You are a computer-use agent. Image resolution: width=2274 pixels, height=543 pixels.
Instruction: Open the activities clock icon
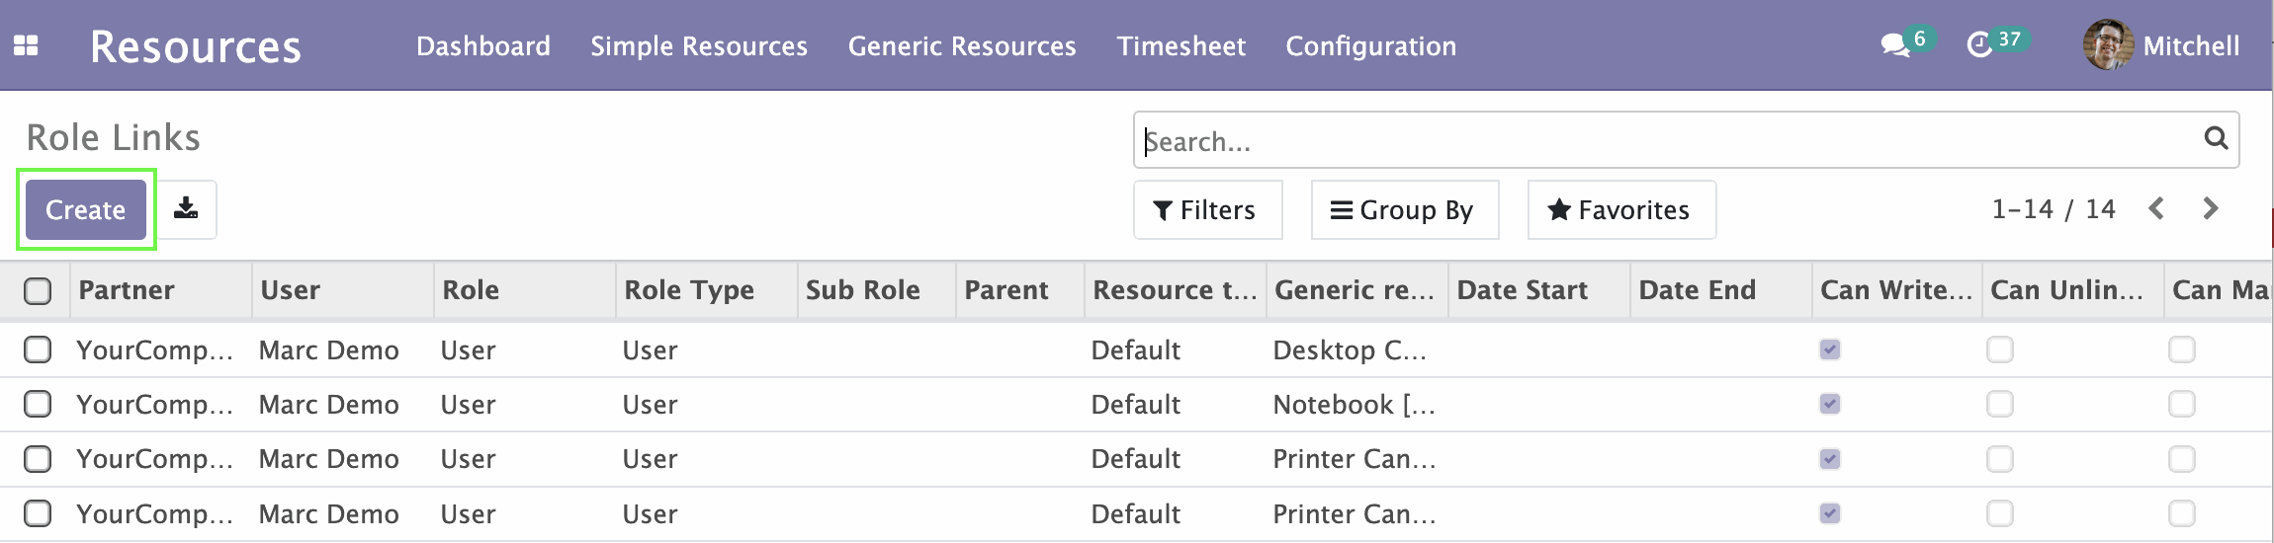tap(1979, 45)
